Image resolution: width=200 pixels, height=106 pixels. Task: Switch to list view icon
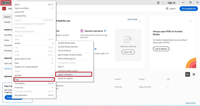[187, 74]
